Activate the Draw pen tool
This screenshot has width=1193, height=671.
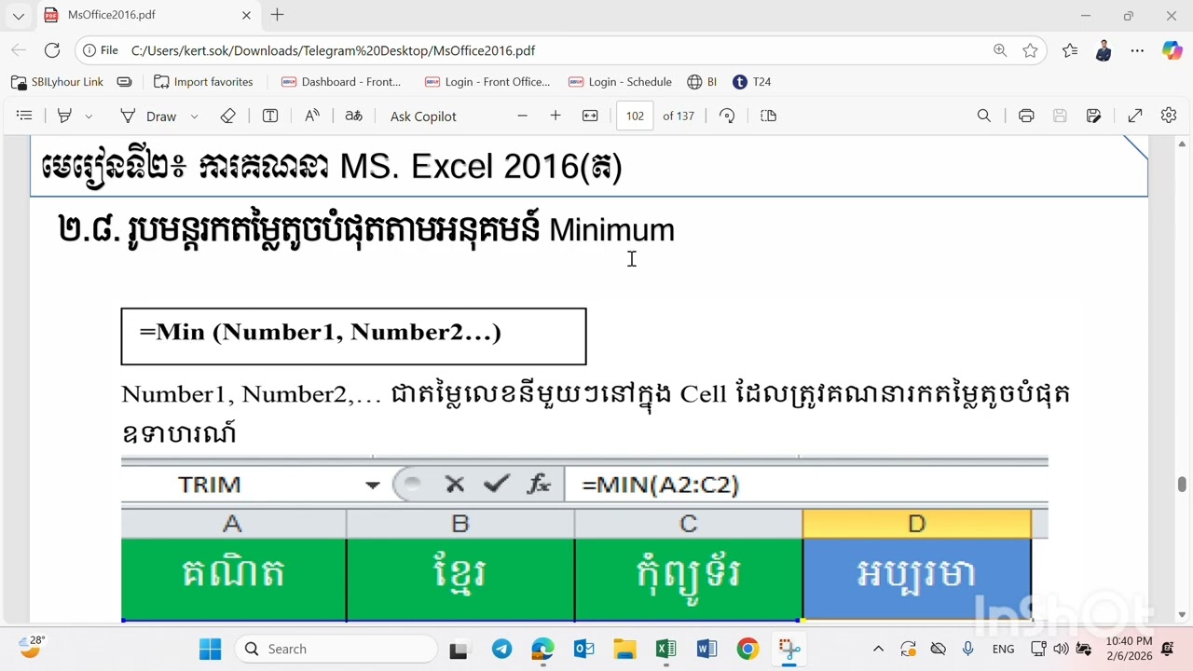[149, 116]
